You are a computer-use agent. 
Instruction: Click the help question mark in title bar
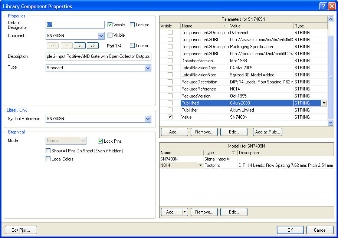click(x=322, y=6)
